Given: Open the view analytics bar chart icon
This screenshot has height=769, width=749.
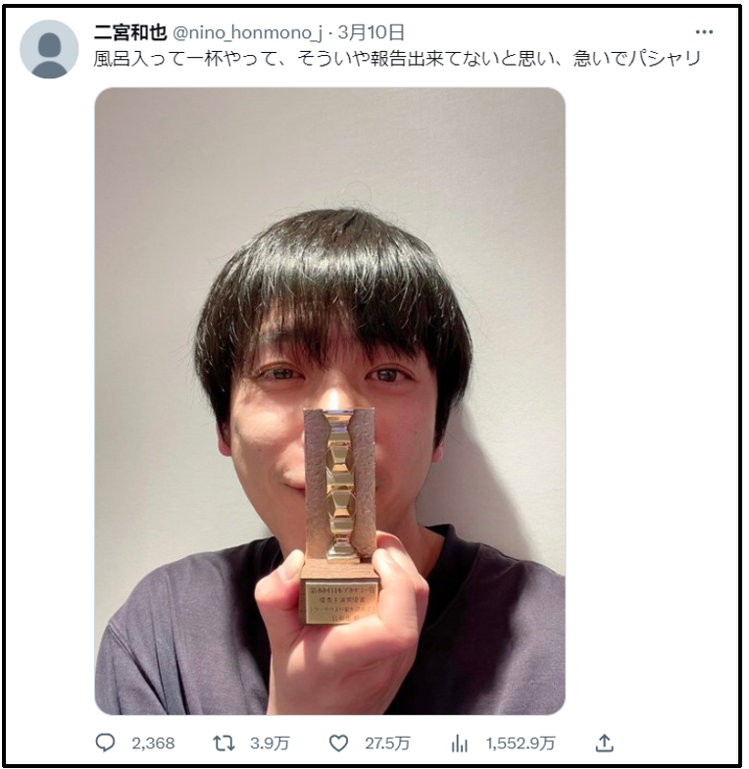Looking at the screenshot, I should point(459,743).
